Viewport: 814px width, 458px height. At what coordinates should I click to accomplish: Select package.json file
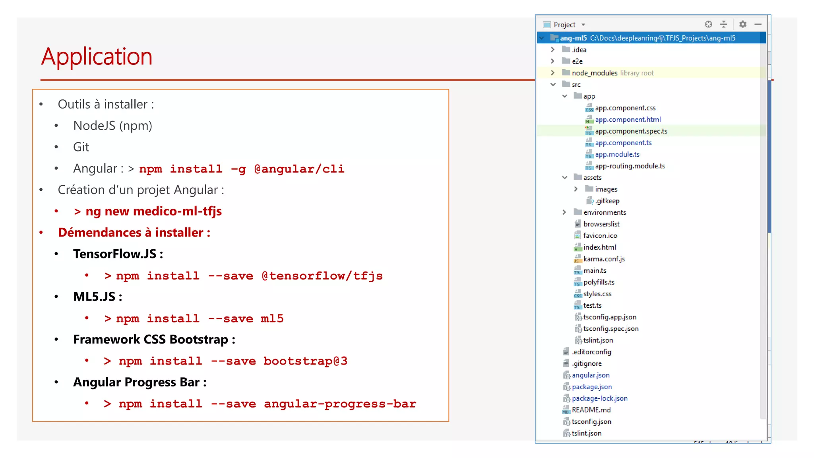point(591,386)
